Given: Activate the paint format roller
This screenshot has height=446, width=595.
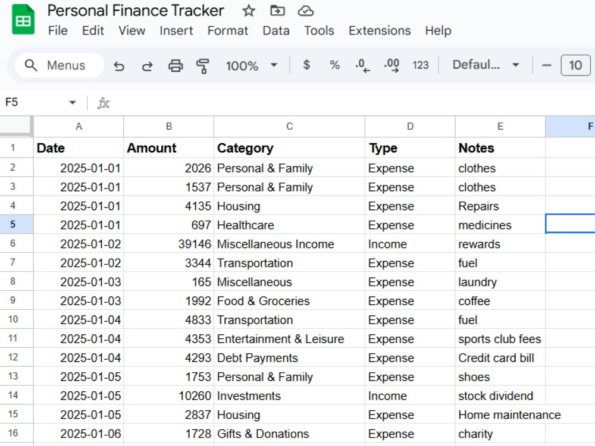Looking at the screenshot, I should tap(203, 66).
